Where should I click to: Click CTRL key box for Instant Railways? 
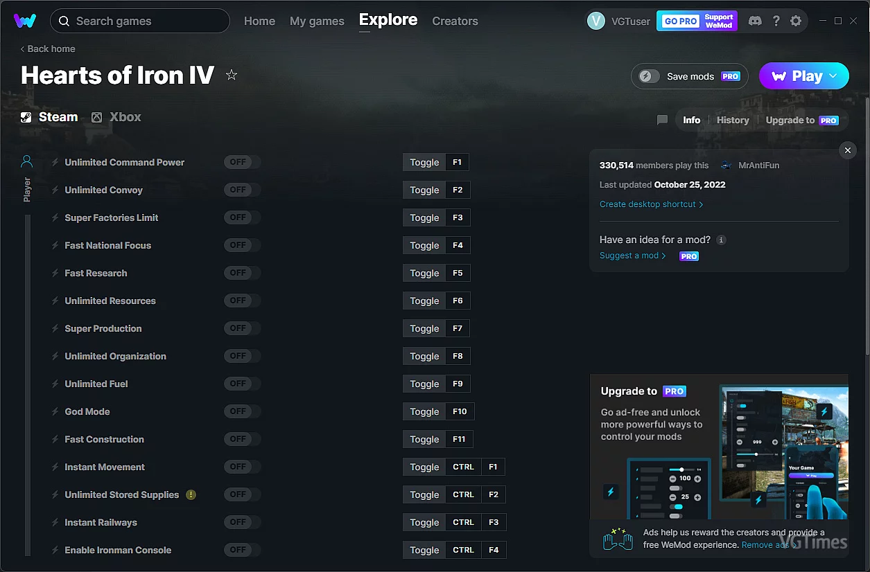[464, 522]
